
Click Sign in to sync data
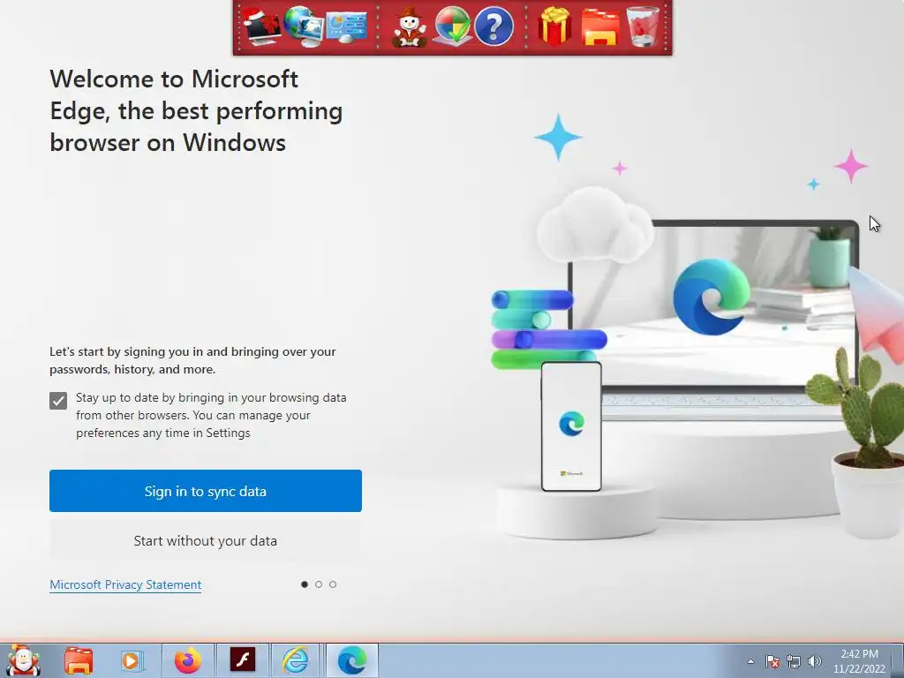pyautogui.click(x=205, y=491)
